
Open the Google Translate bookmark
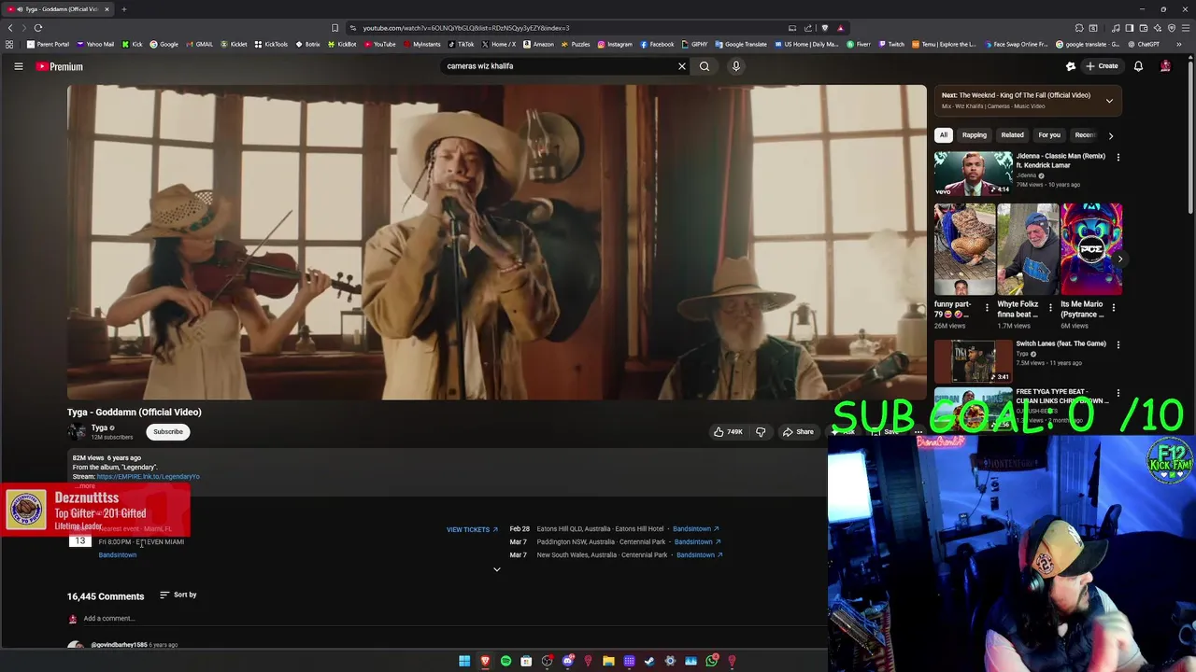[x=741, y=44]
